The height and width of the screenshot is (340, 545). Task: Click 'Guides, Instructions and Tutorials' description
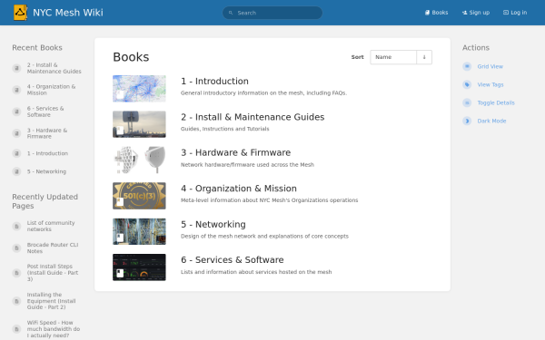pos(225,129)
